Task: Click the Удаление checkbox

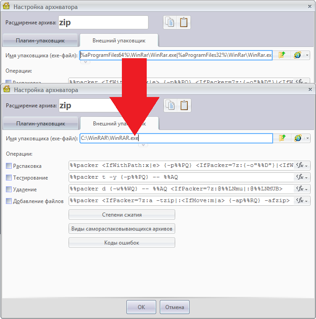Action: point(9,190)
